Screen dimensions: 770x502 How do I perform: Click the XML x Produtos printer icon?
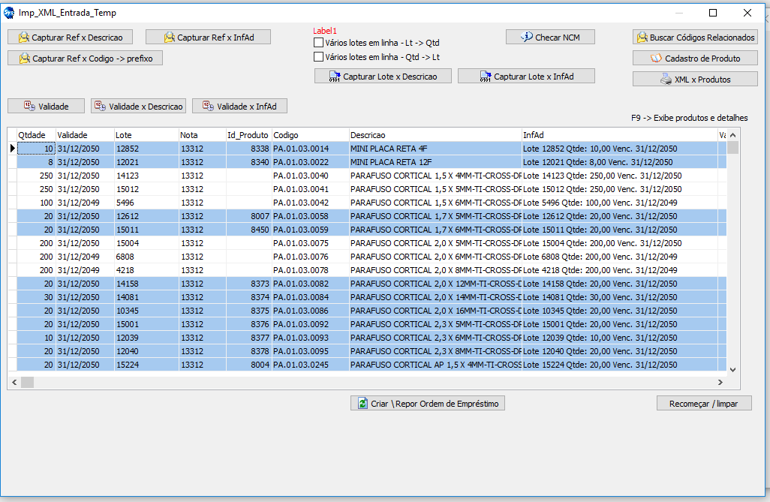665,80
